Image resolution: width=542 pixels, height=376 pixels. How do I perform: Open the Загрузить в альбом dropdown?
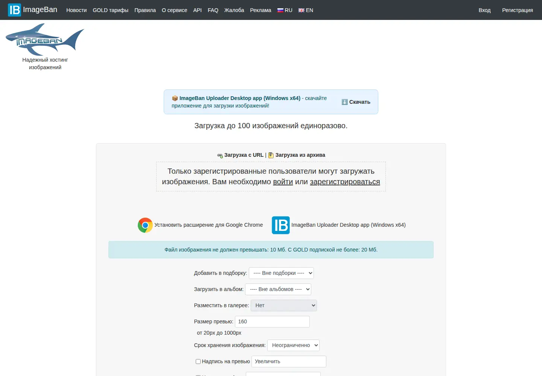point(278,289)
